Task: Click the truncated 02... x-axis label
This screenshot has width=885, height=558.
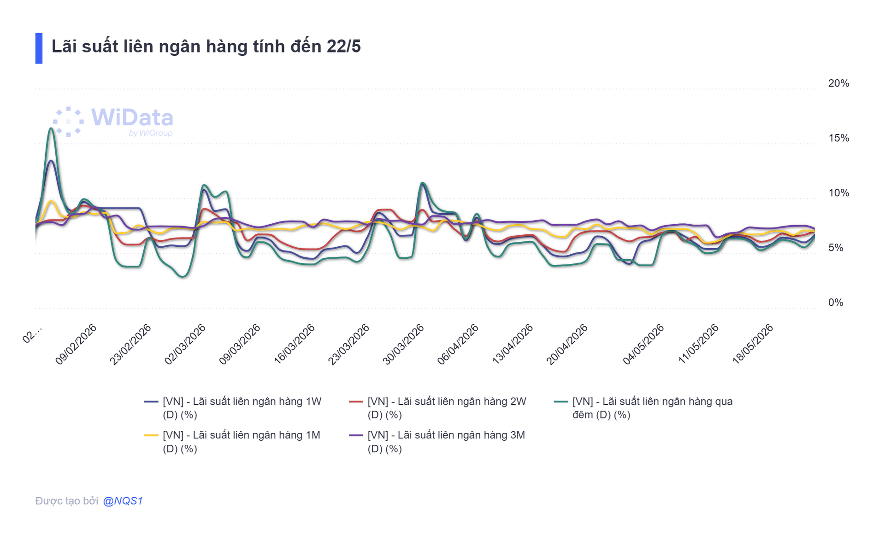Action: click(32, 334)
